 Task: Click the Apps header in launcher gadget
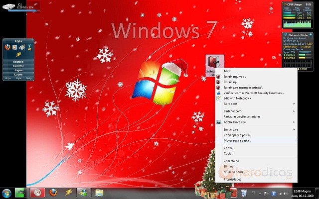(x=18, y=41)
